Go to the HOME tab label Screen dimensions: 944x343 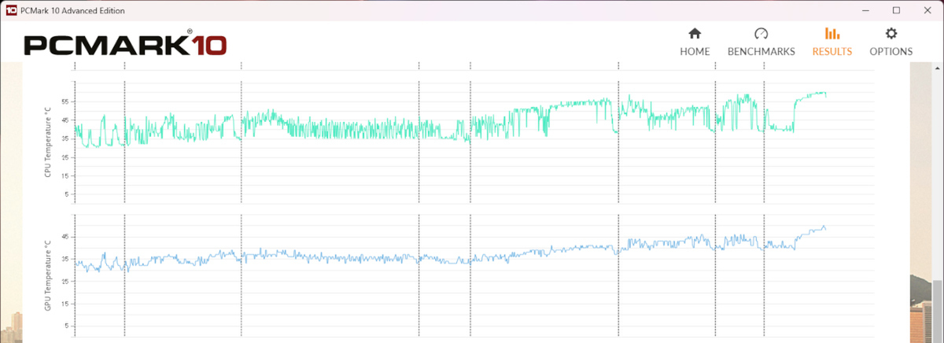(x=695, y=52)
